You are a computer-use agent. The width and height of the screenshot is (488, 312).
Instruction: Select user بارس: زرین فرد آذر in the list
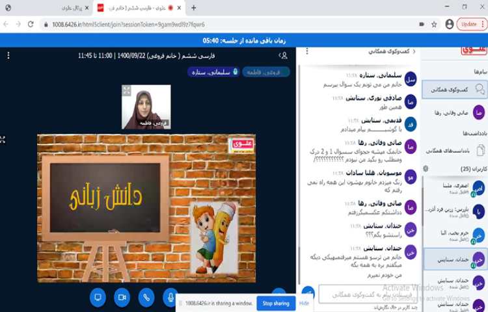pyautogui.click(x=454, y=212)
